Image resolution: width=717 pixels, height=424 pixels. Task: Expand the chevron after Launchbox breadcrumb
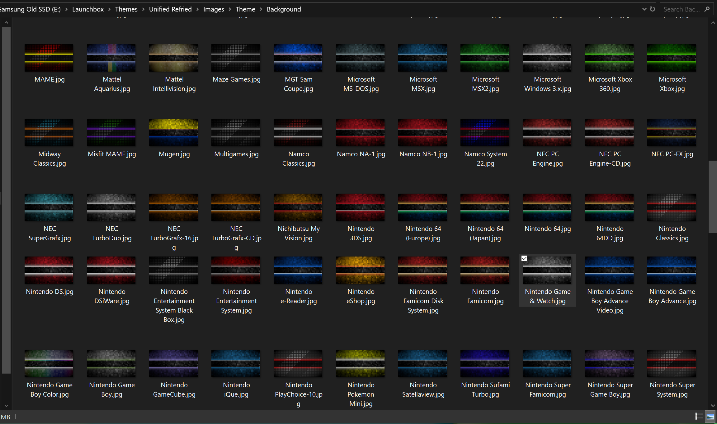click(109, 9)
